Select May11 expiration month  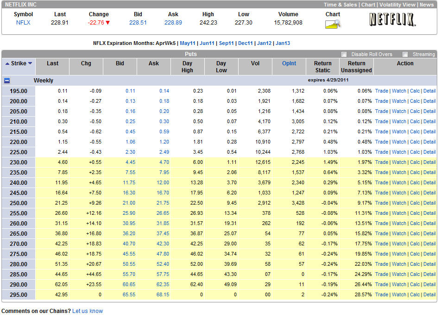187,43
